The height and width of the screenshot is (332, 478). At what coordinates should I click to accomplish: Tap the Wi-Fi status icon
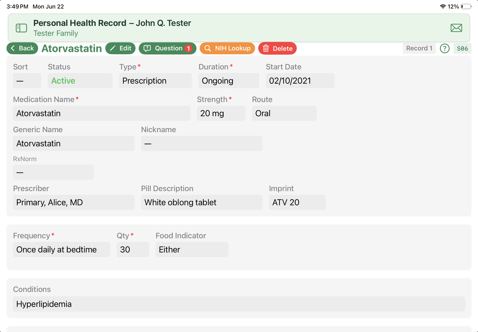(443, 7)
